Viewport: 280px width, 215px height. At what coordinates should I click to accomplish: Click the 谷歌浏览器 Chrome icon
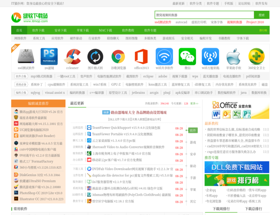pos(118,56)
